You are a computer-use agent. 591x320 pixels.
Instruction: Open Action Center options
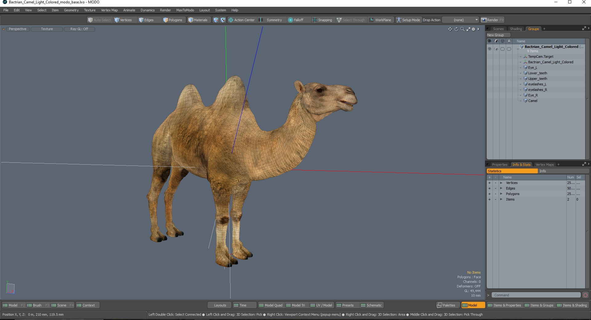coord(242,20)
